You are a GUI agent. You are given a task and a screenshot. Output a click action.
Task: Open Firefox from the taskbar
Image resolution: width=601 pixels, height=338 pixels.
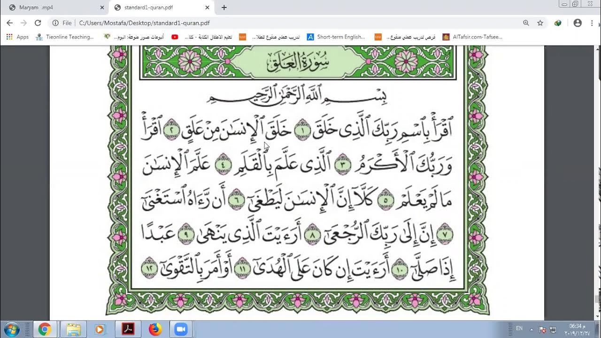pos(154,330)
